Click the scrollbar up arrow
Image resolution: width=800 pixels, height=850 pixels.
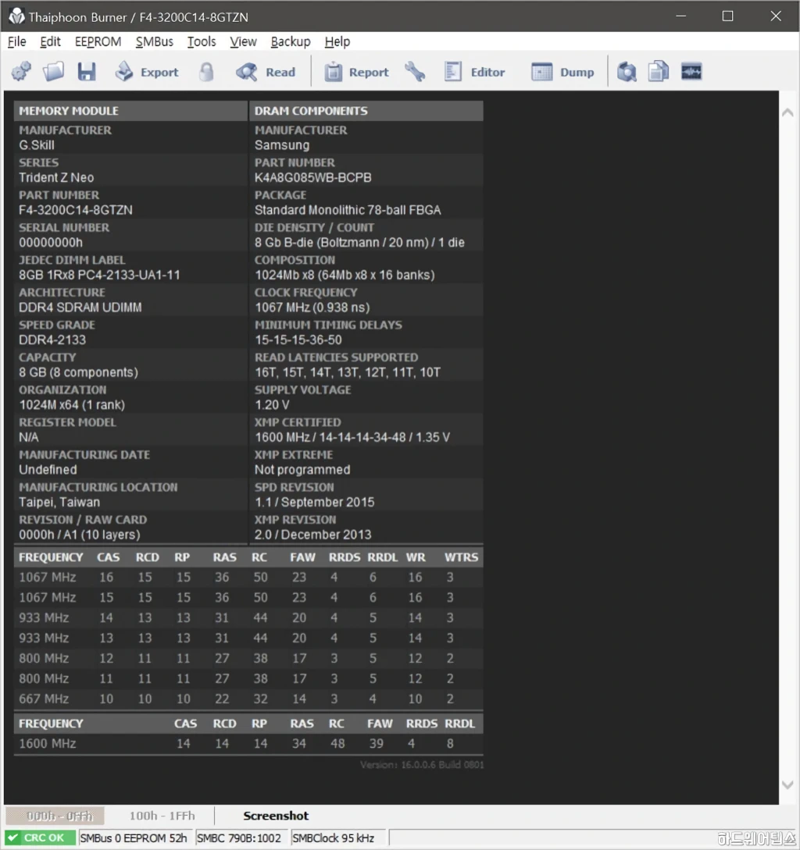(x=787, y=112)
